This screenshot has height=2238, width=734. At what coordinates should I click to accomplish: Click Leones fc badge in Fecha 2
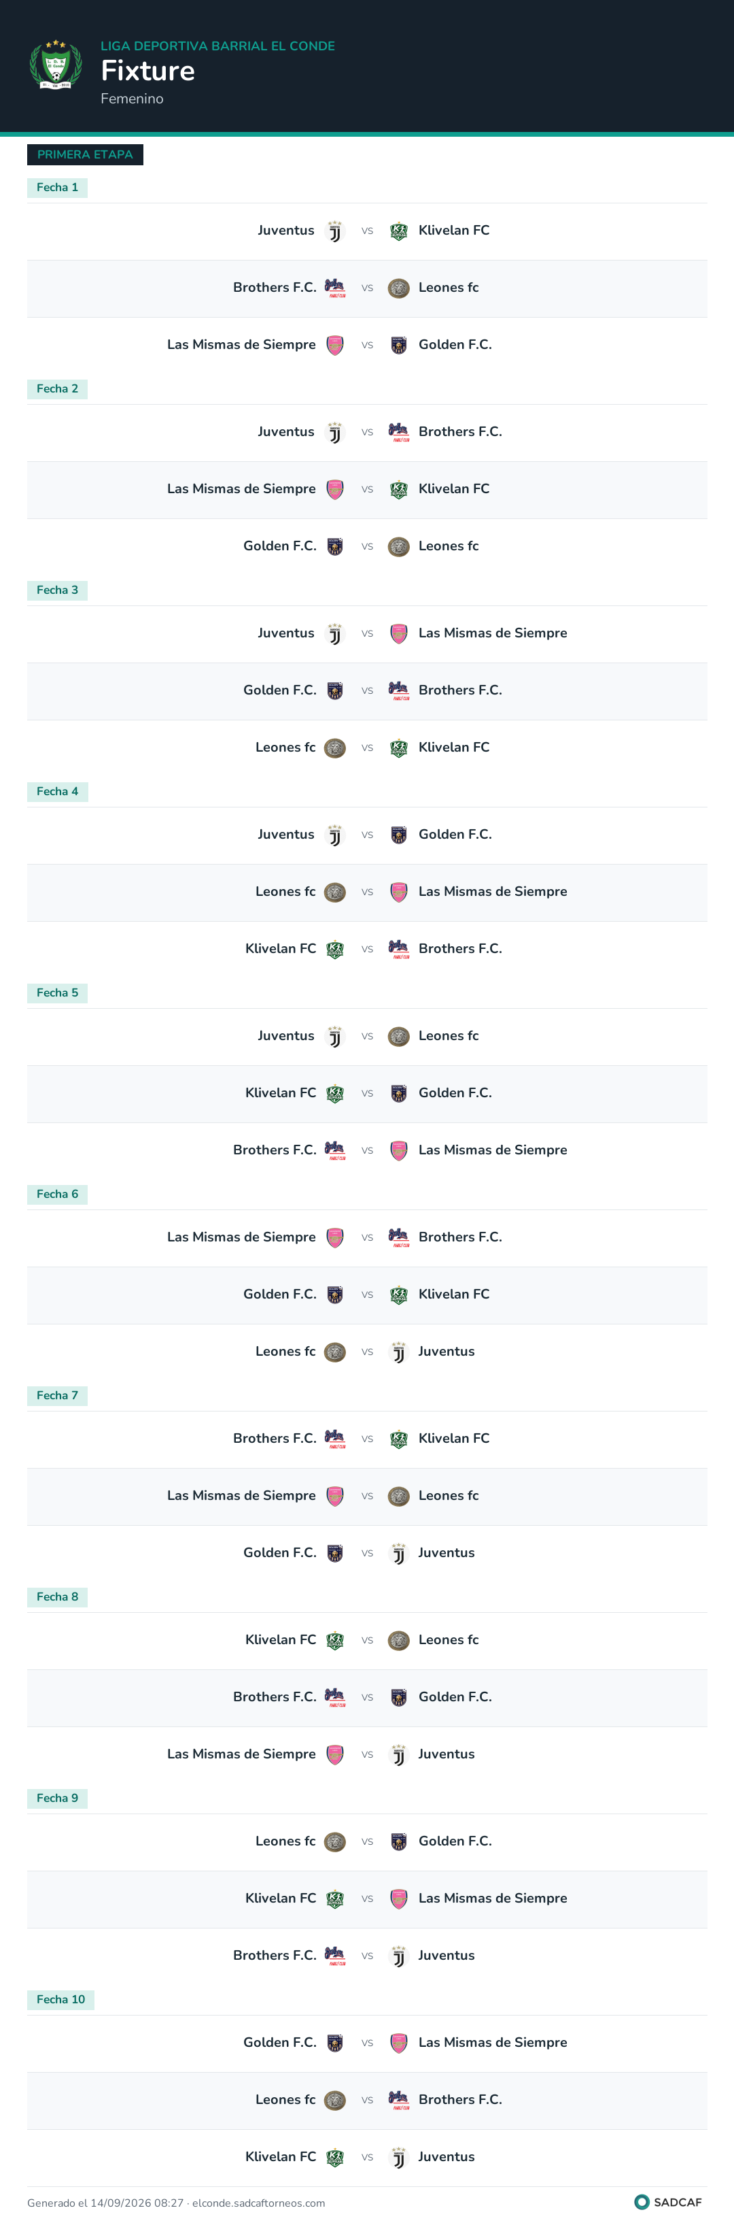point(398,546)
